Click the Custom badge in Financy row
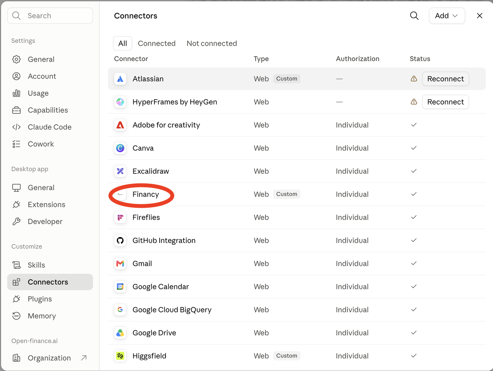Screen dimensions: 493x371 click(x=287, y=194)
